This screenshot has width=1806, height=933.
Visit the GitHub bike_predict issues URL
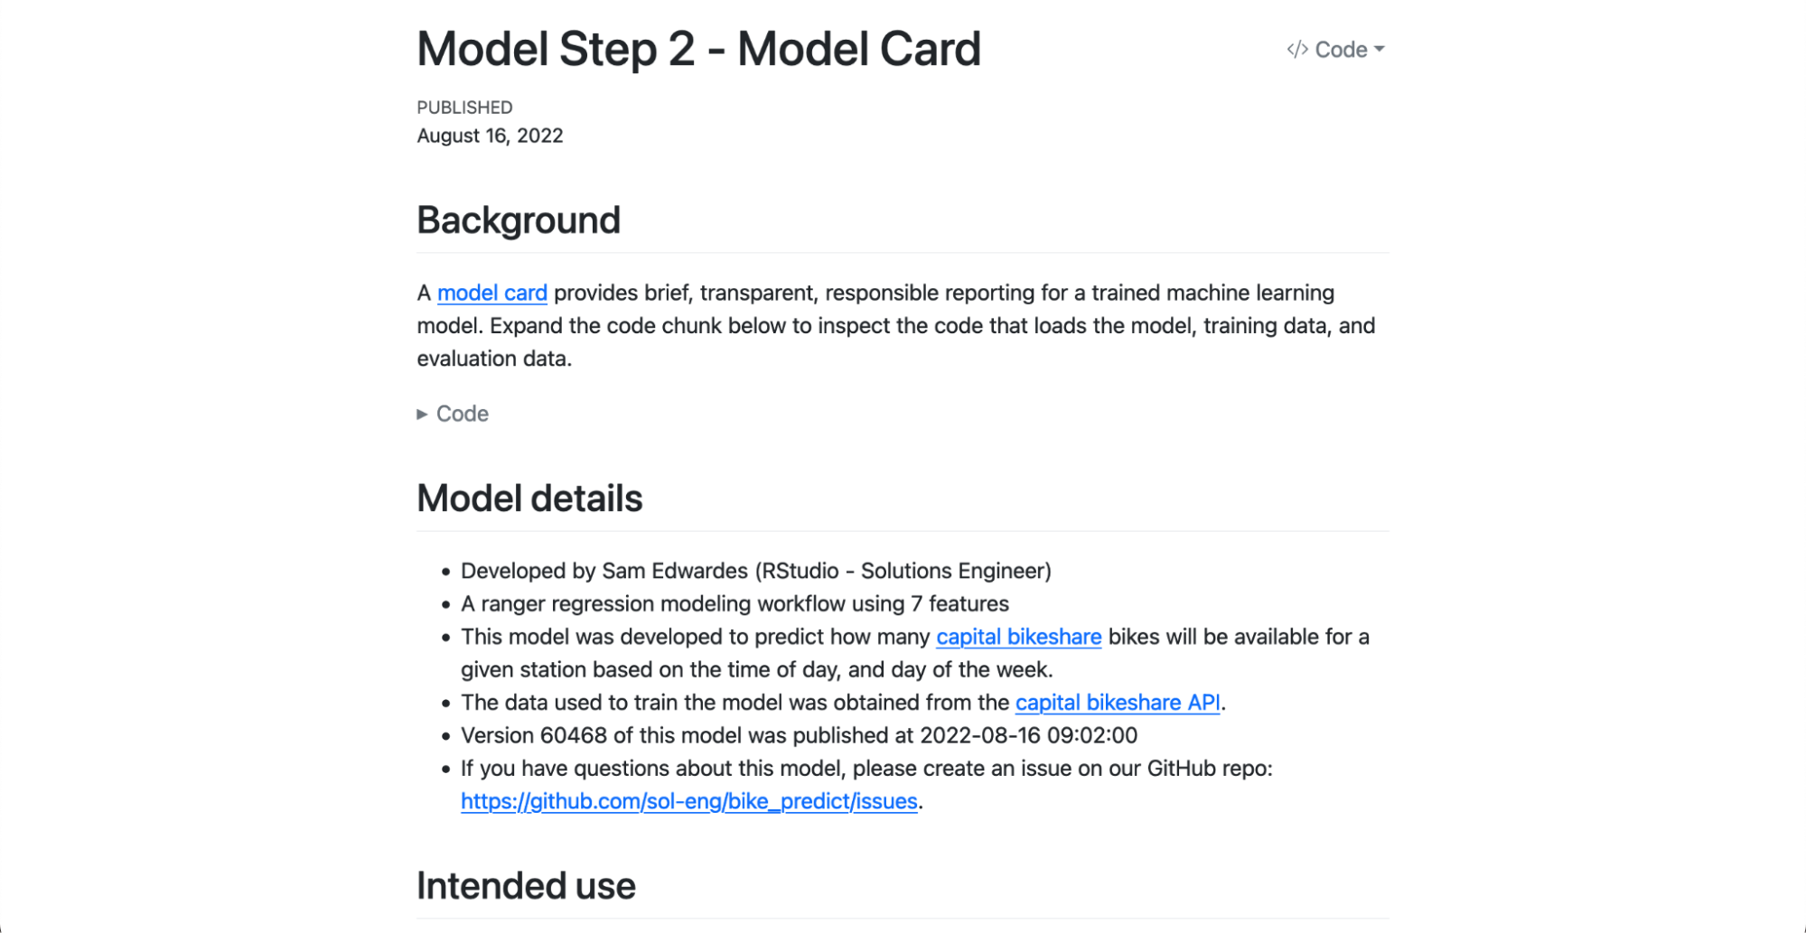[x=688, y=801]
